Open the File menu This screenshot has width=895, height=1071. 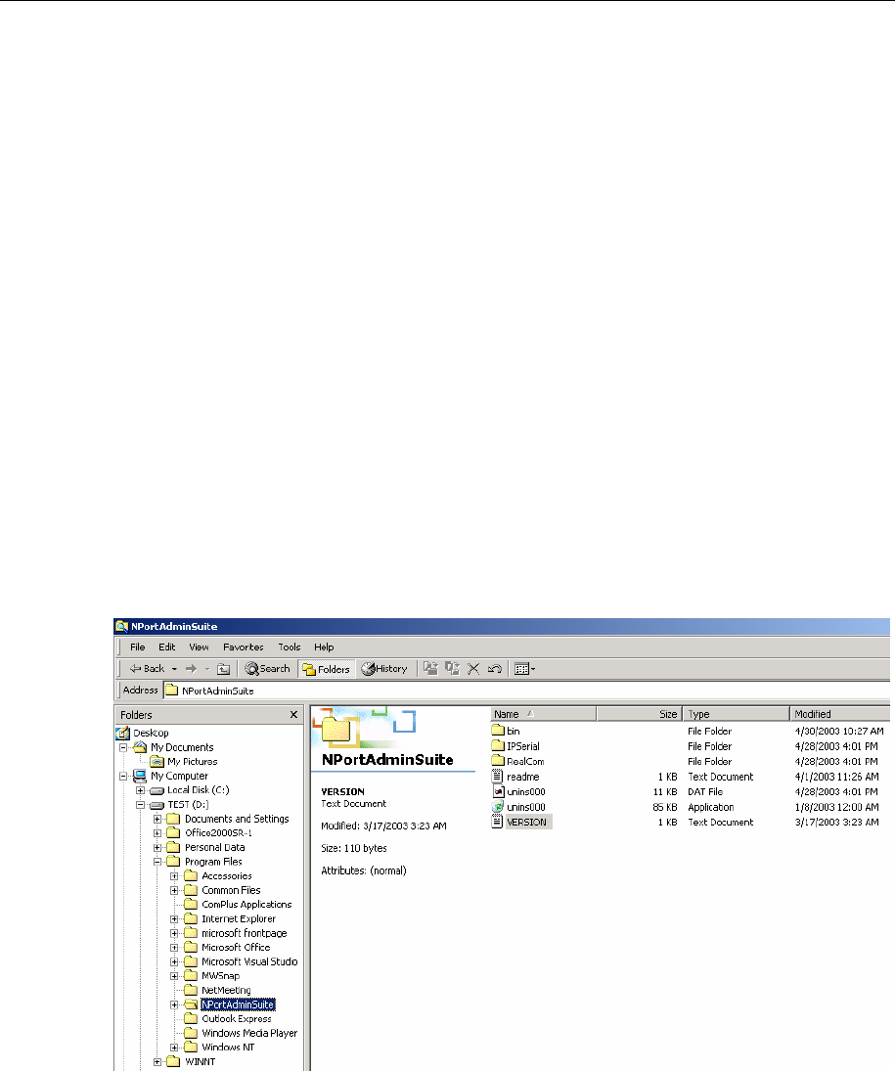pyautogui.click(x=137, y=647)
